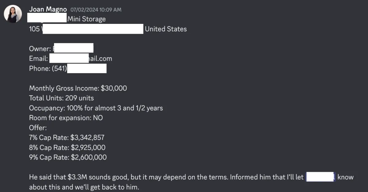The image size is (368, 192).
Task: Click the "$3.3M sounds good" sentence
Action: pyautogui.click(x=128, y=177)
